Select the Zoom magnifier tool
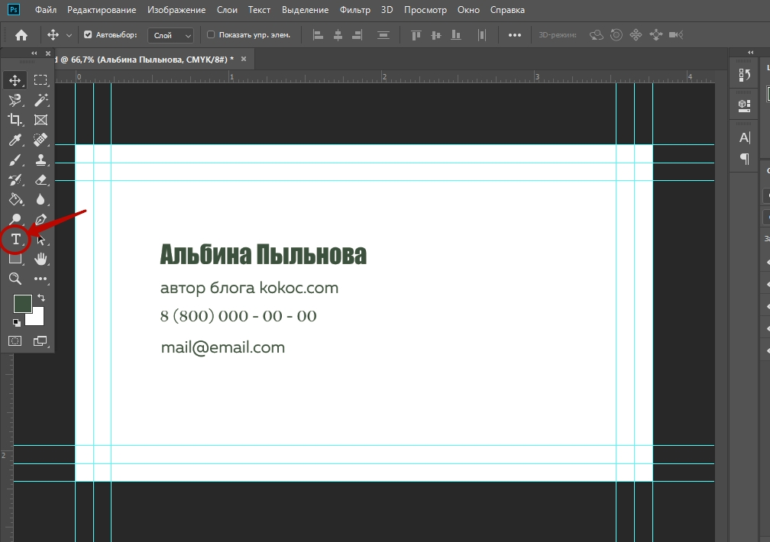This screenshot has height=542, width=770. [15, 279]
